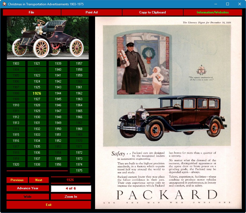
Task: Pick year 1961
Action: pos(79,87)
